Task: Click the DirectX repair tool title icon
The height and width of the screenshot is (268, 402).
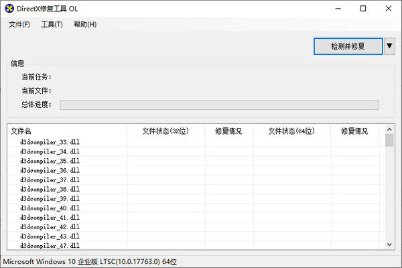Action: point(9,9)
